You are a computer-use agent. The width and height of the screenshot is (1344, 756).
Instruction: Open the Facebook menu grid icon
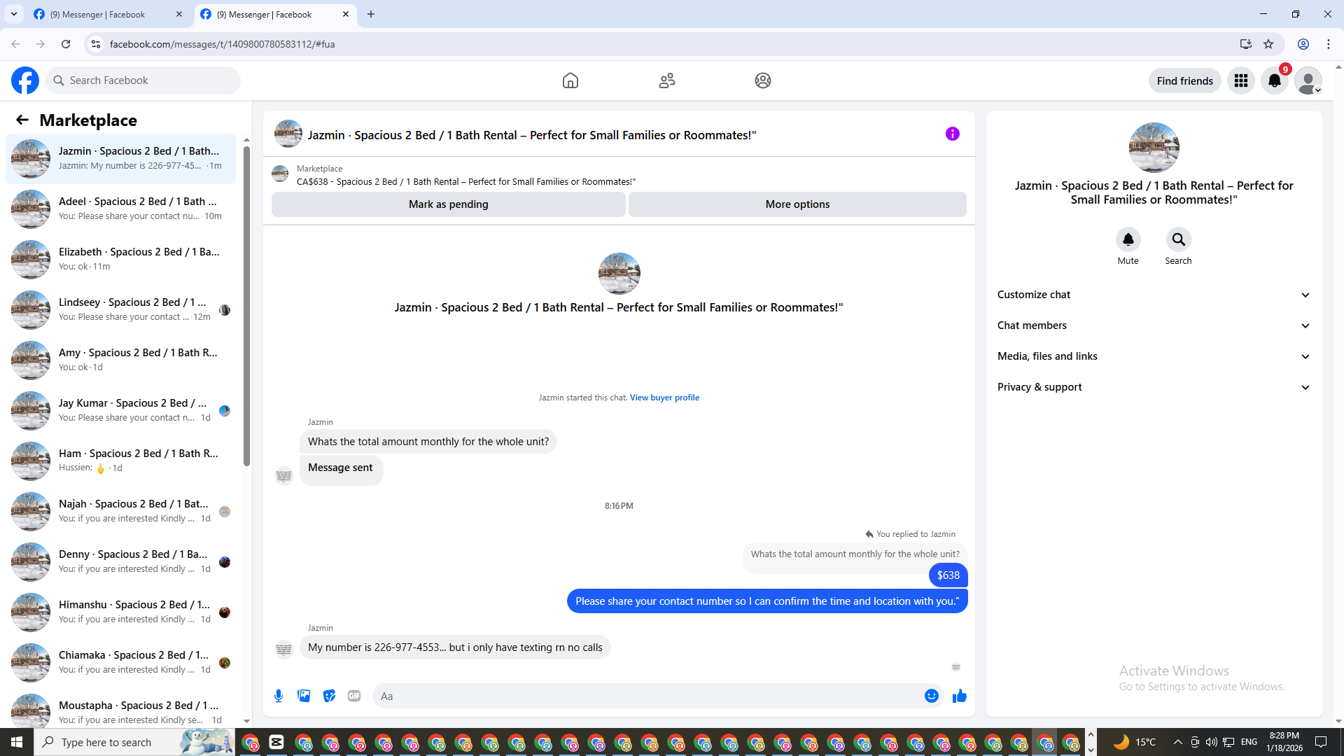point(1240,80)
